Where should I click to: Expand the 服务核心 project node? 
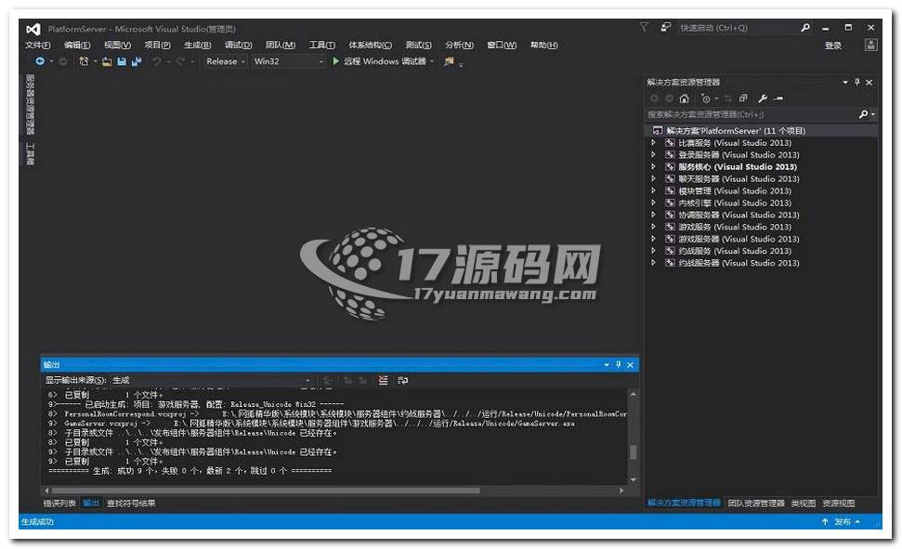tap(654, 167)
